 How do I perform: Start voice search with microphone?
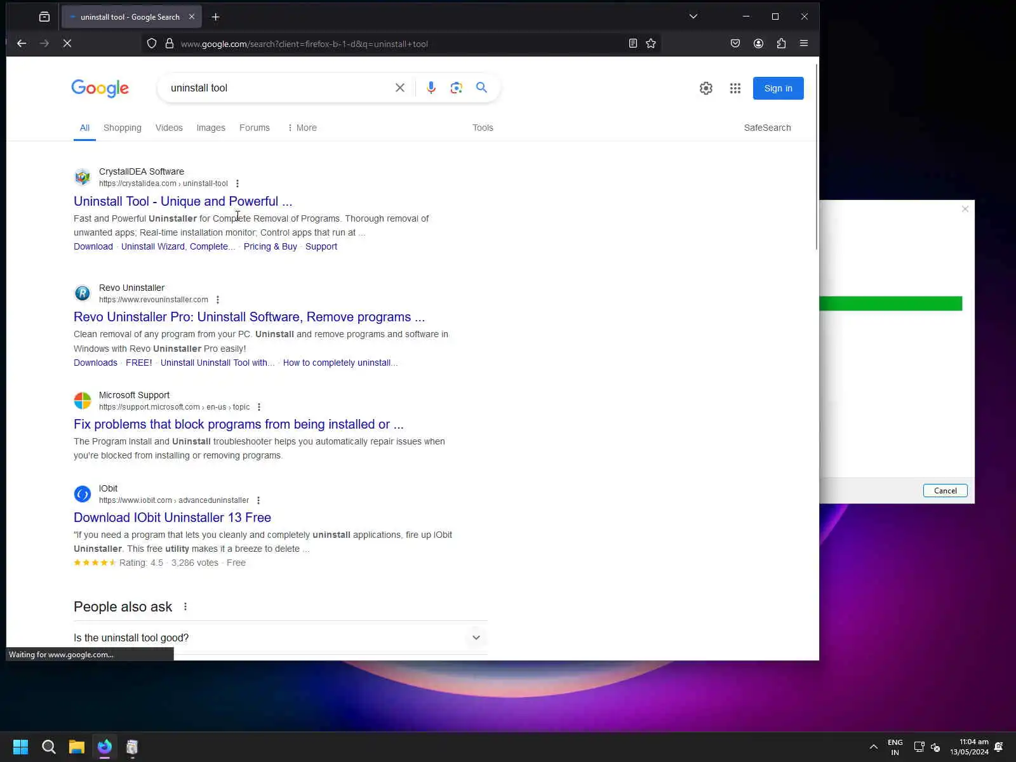point(431,88)
